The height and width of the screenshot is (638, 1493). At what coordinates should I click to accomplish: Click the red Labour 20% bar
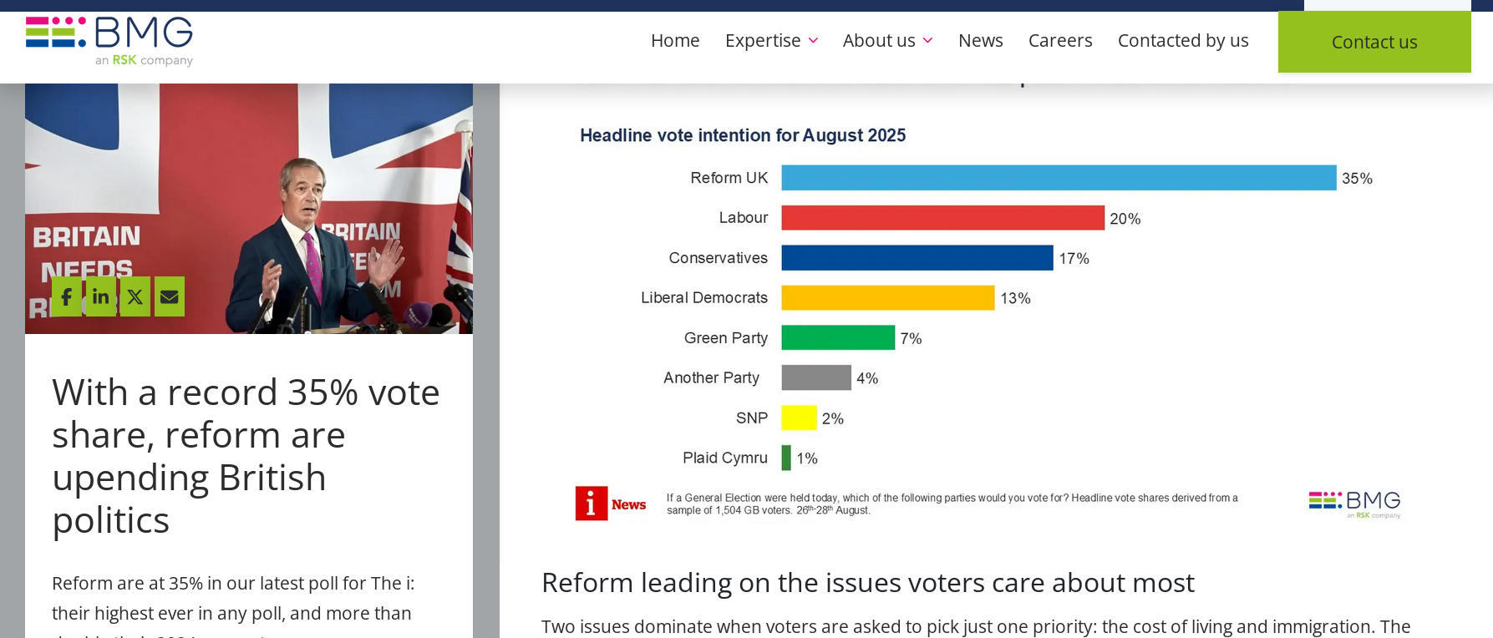pos(942,218)
